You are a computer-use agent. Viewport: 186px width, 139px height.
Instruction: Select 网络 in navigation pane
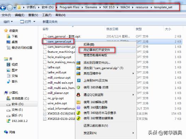[10, 132]
